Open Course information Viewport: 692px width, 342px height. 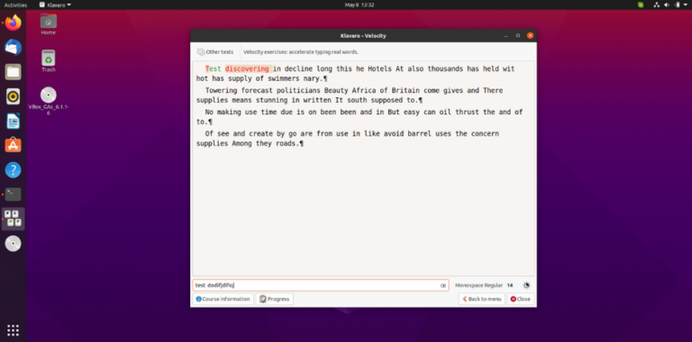[223, 299]
